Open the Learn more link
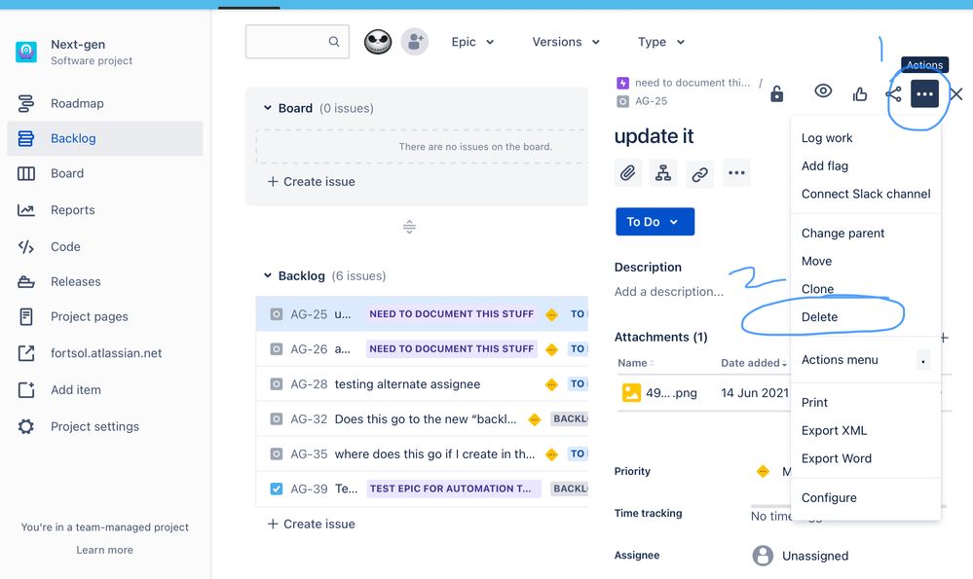973x579 pixels. tap(104, 550)
